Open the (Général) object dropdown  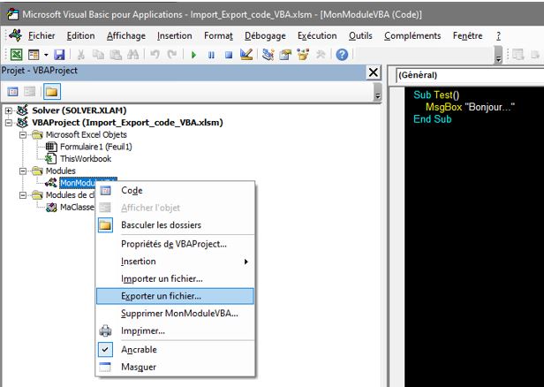468,75
